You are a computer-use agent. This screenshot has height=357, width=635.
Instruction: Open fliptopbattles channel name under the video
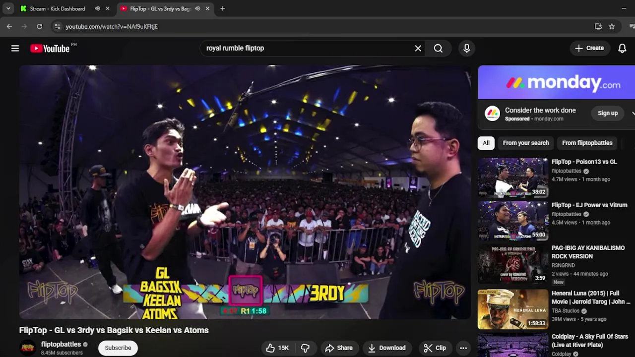click(61, 344)
